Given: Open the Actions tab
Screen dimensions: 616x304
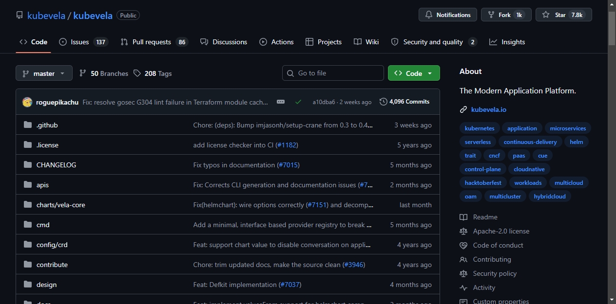Looking at the screenshot, I should (x=276, y=42).
